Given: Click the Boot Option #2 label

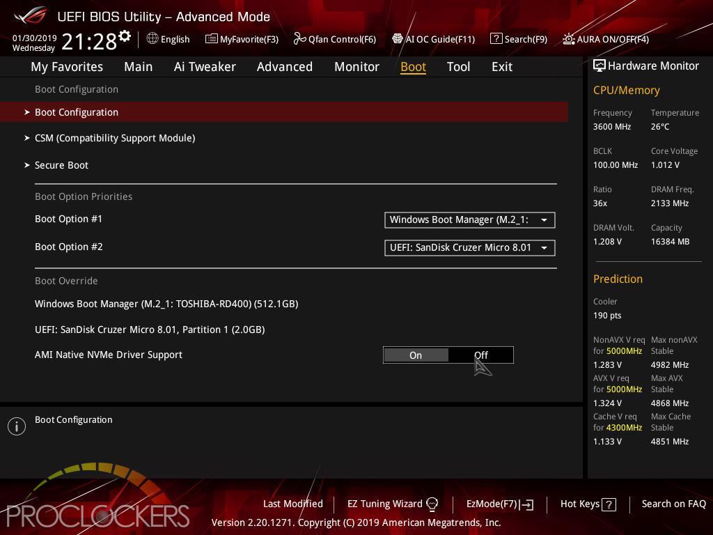Looking at the screenshot, I should click(x=69, y=247).
